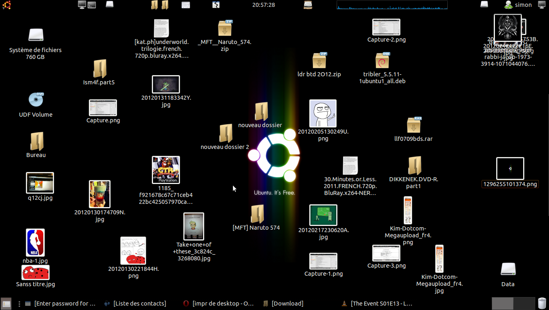This screenshot has height=310, width=549.
Task: Click the clock showing 20:57:28
Action: click(264, 5)
